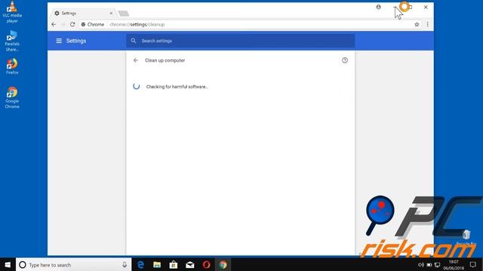Click the Chrome site info icon

pos(83,24)
